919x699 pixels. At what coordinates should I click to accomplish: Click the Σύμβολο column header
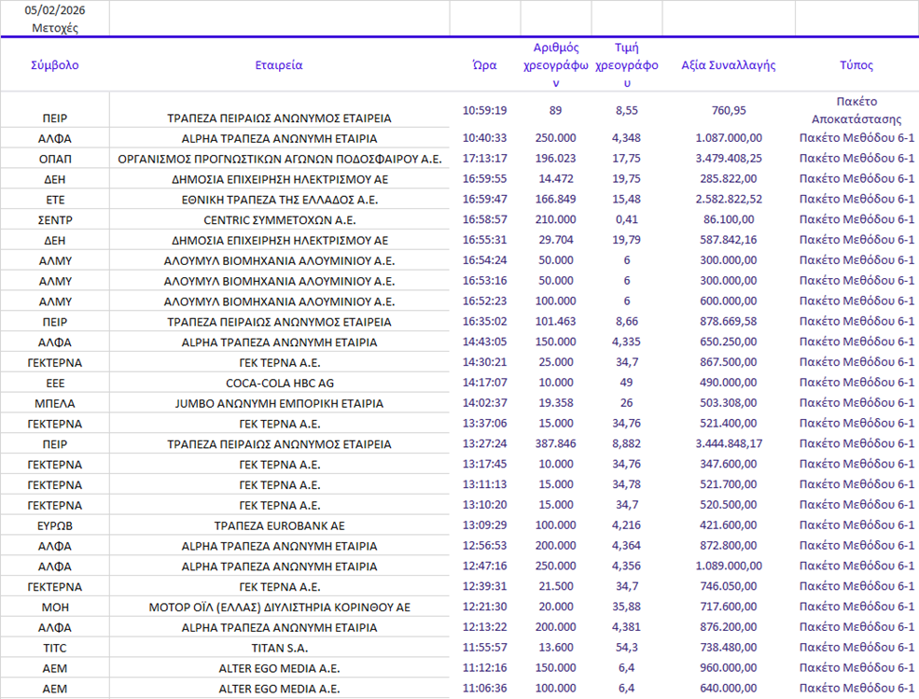(54, 65)
